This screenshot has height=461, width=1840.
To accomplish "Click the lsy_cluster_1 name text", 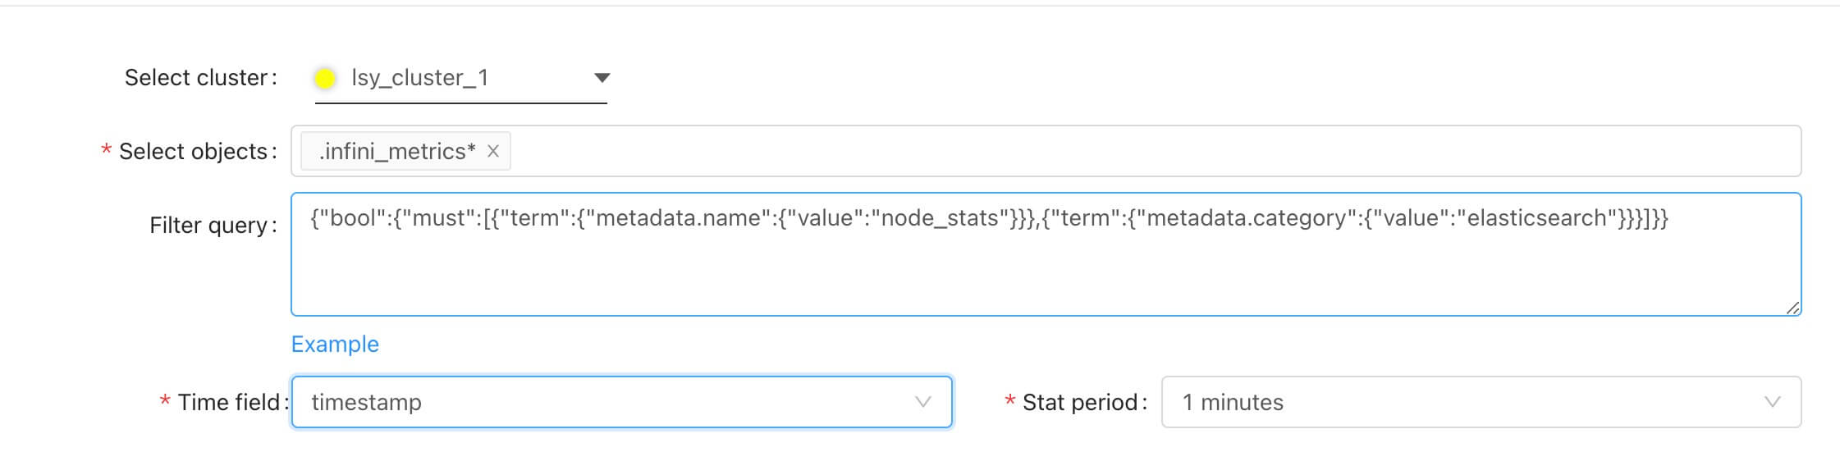I will 419,78.
